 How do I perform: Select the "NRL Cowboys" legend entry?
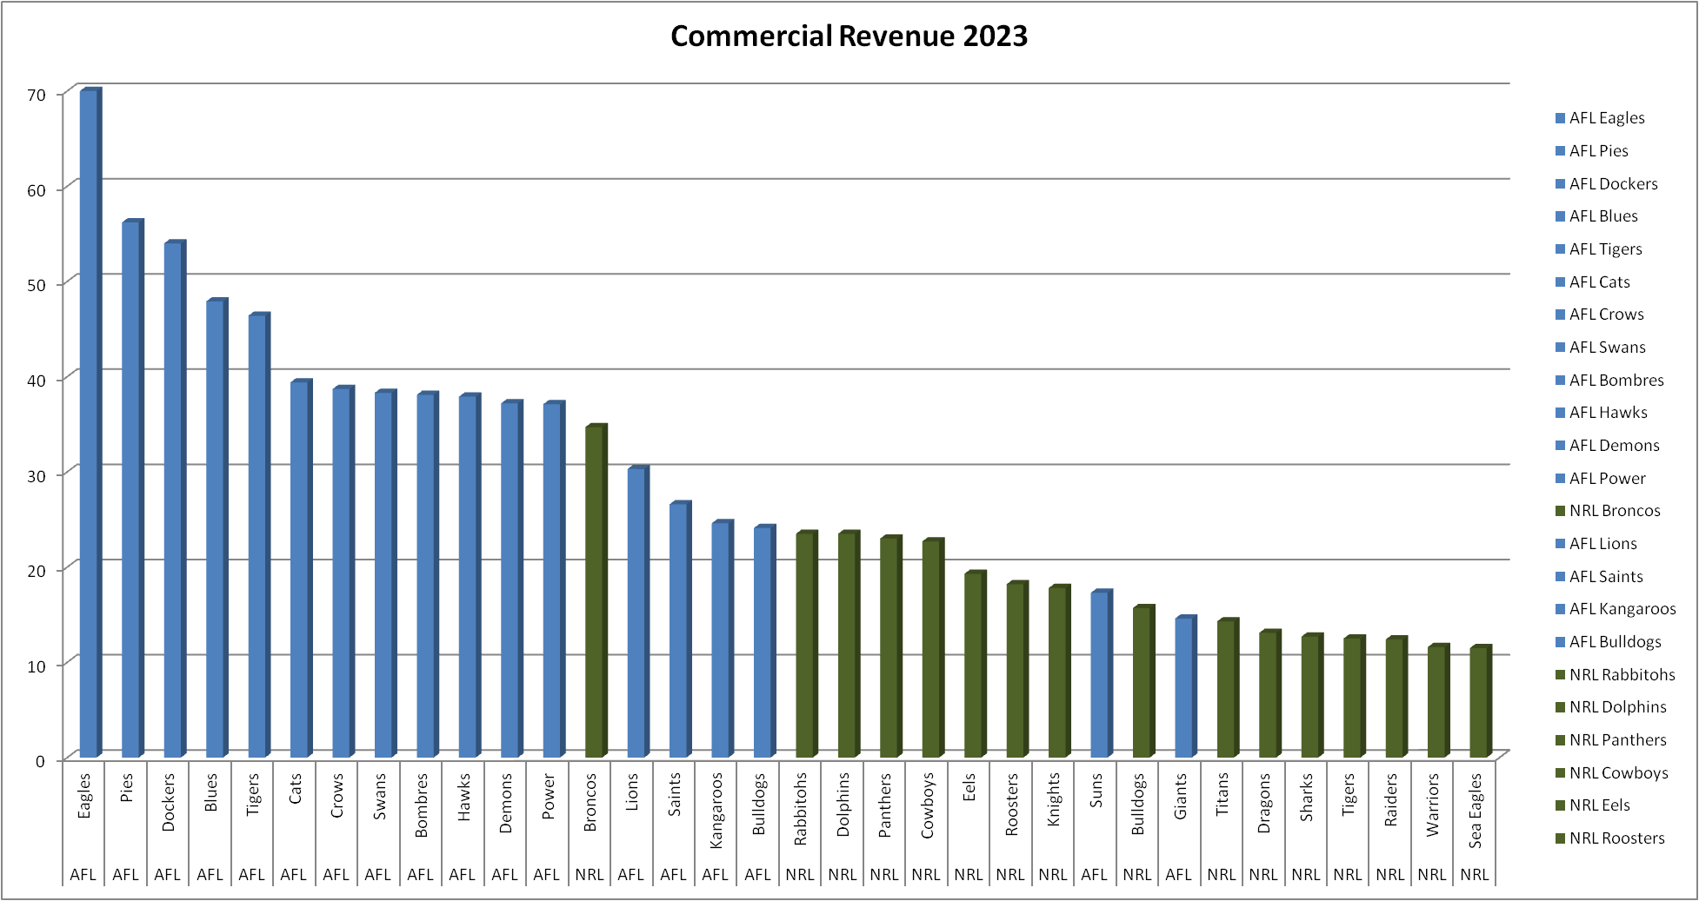1612,773
